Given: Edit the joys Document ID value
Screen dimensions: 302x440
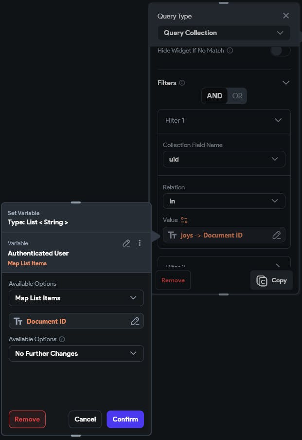Looking at the screenshot, I should click(276, 235).
